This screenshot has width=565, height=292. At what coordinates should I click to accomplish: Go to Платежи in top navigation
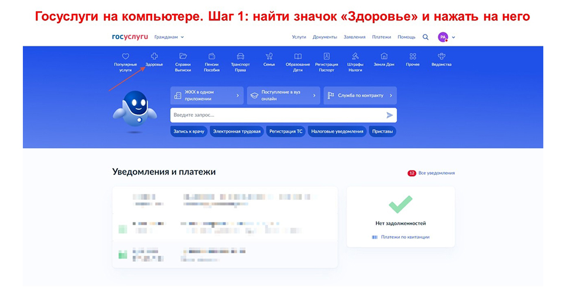(x=381, y=37)
